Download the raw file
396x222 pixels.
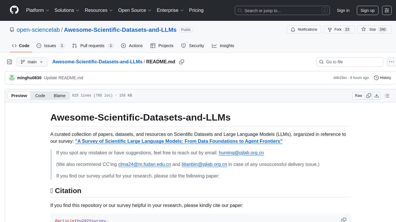click(376, 96)
